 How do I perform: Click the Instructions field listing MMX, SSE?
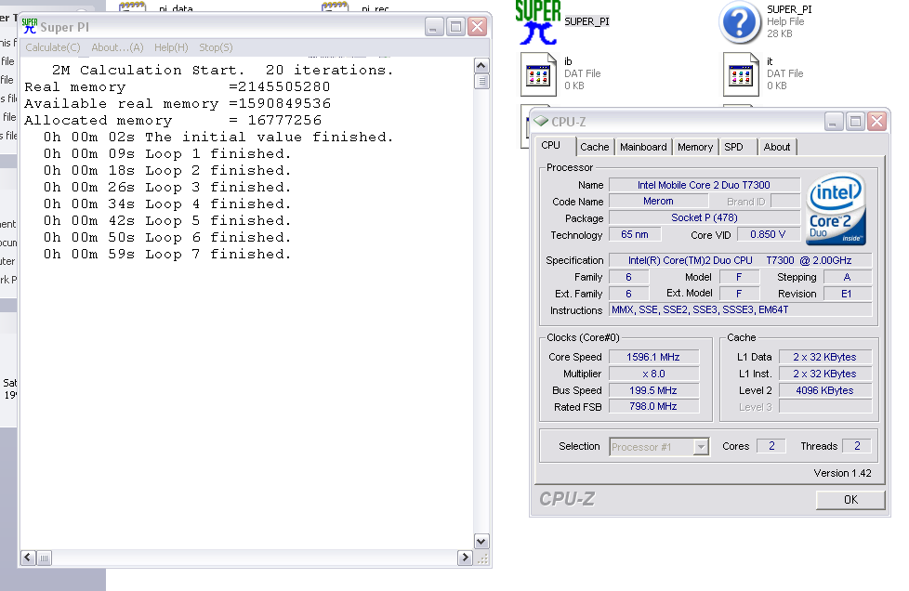(740, 310)
